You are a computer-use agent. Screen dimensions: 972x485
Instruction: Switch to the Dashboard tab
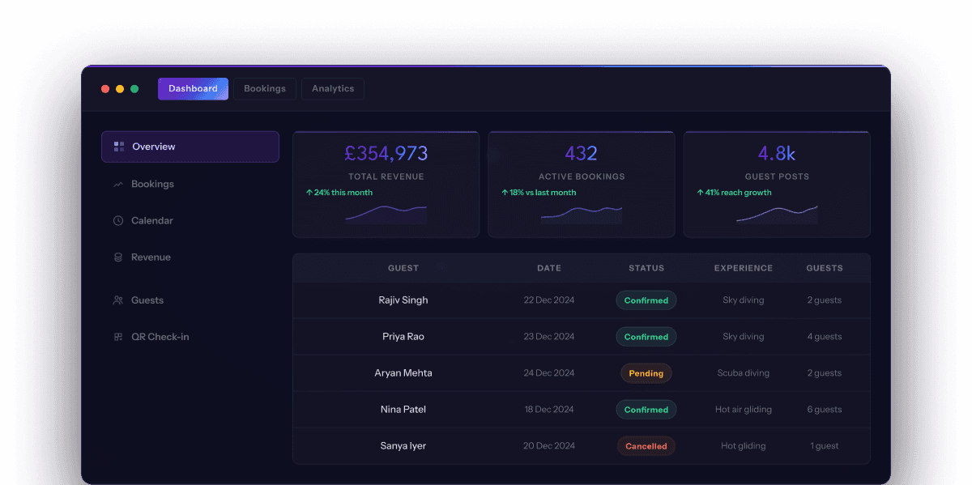pos(193,89)
